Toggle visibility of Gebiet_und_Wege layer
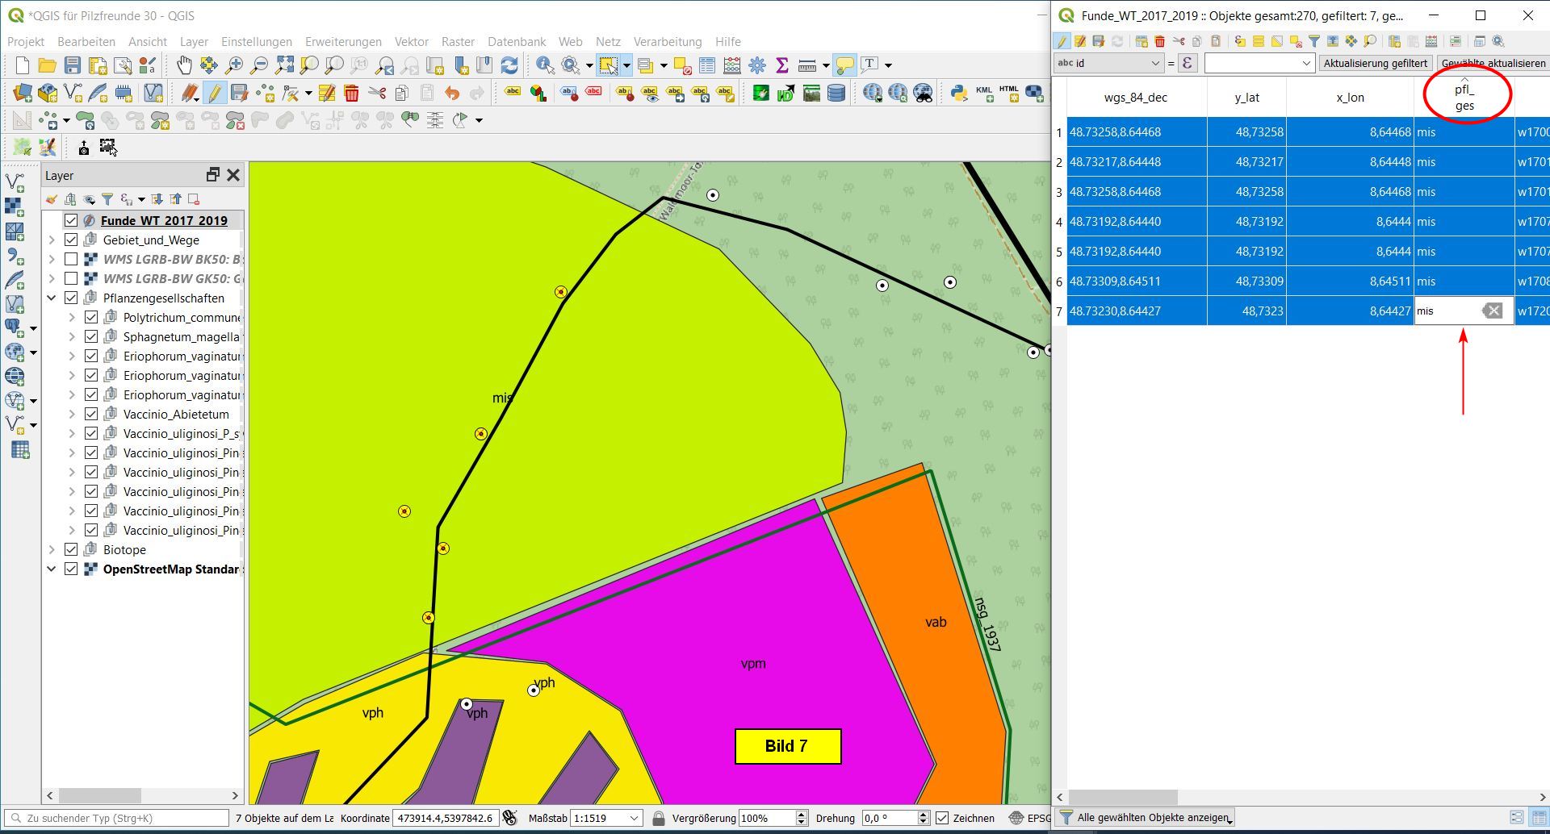Viewport: 1550px width, 834px height. tap(71, 240)
